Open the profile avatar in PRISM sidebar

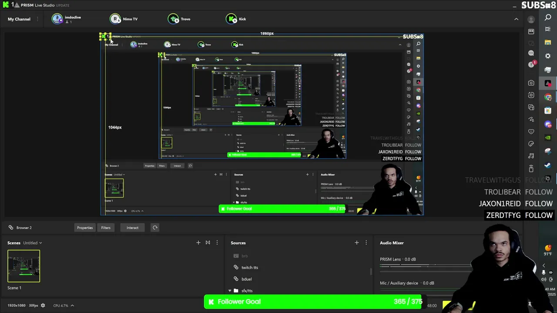click(531, 20)
